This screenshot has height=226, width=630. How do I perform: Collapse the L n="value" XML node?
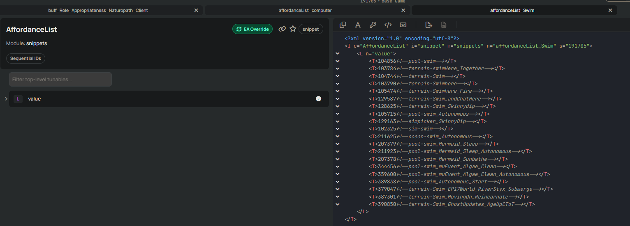[x=337, y=54]
